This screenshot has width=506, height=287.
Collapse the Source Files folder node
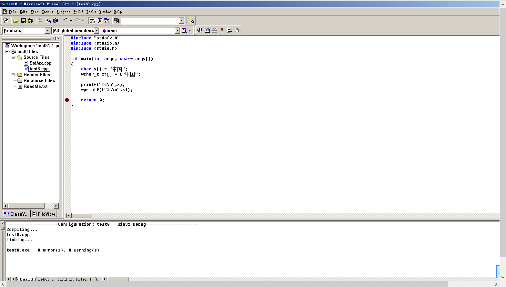13,57
